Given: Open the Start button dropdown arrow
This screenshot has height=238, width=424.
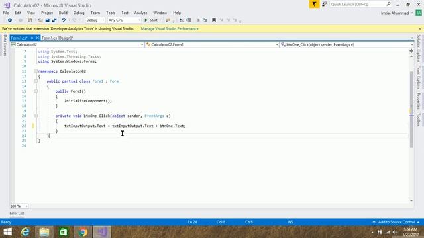Looking at the screenshot, I should [160, 20].
